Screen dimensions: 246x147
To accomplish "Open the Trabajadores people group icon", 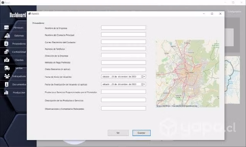I will coord(7,76).
